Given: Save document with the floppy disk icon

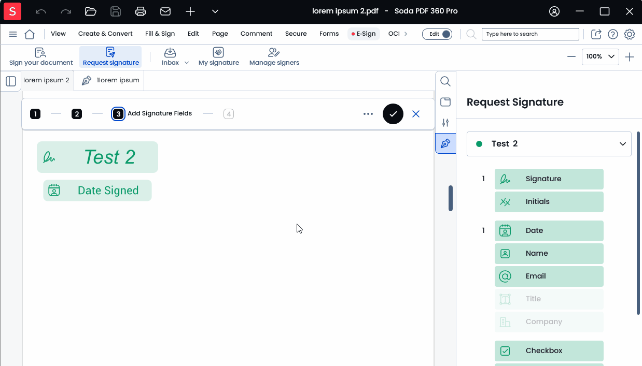Looking at the screenshot, I should pos(116,11).
